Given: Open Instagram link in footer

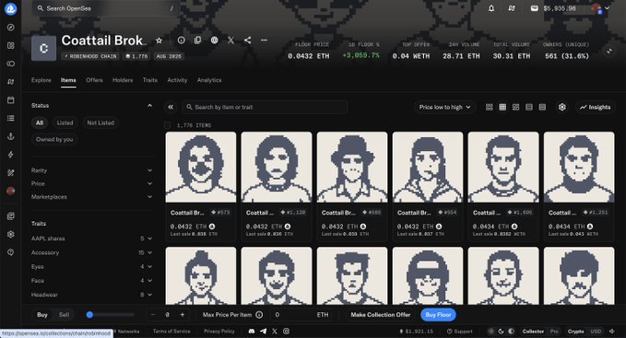Looking at the screenshot, I should coord(286,332).
